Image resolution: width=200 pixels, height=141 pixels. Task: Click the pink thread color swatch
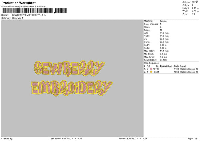pos(151,69)
